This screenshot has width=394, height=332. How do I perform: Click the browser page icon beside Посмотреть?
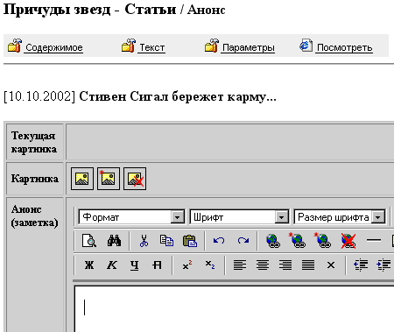[x=306, y=46]
